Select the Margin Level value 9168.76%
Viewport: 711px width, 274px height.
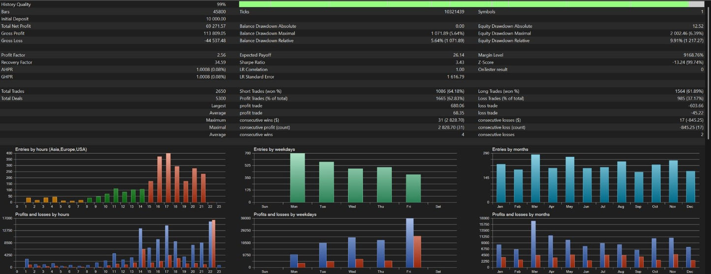pyautogui.click(x=694, y=55)
